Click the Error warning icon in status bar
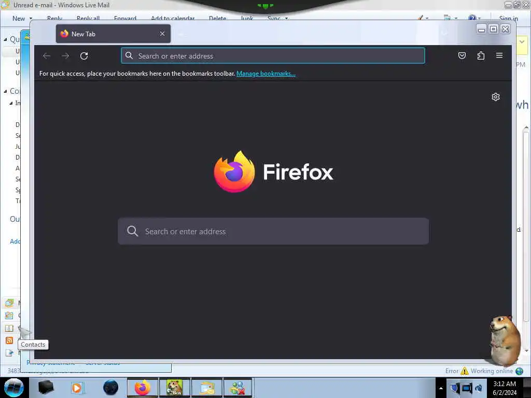The height and width of the screenshot is (398, 531). [465, 371]
